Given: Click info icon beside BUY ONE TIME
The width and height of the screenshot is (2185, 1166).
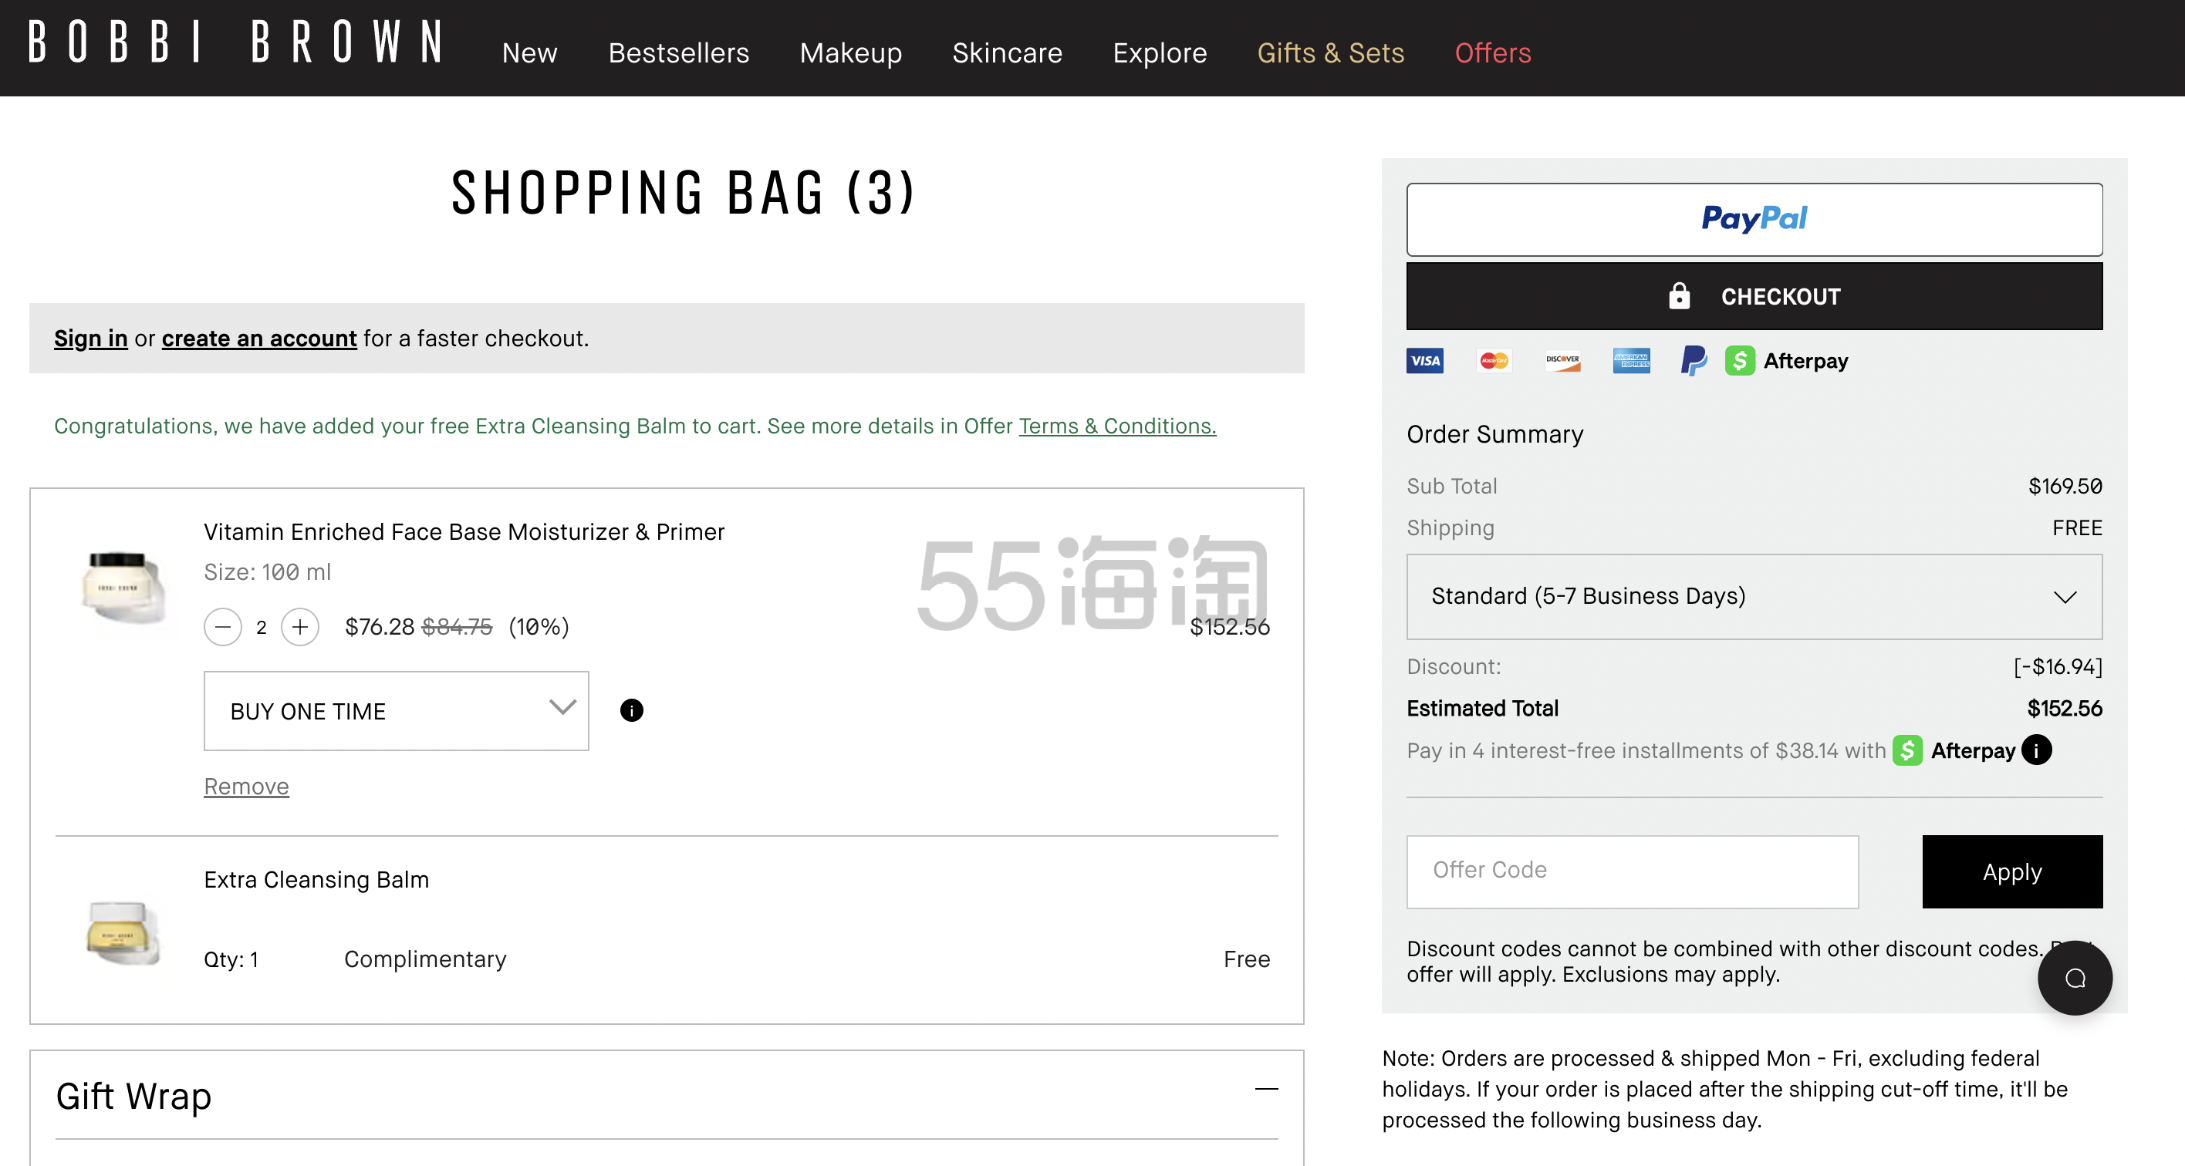Looking at the screenshot, I should click(632, 710).
